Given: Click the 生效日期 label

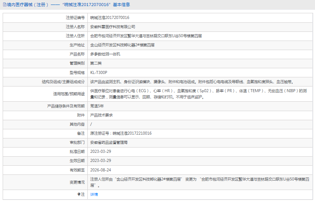Looking at the screenshot, I should (x=77, y=161).
